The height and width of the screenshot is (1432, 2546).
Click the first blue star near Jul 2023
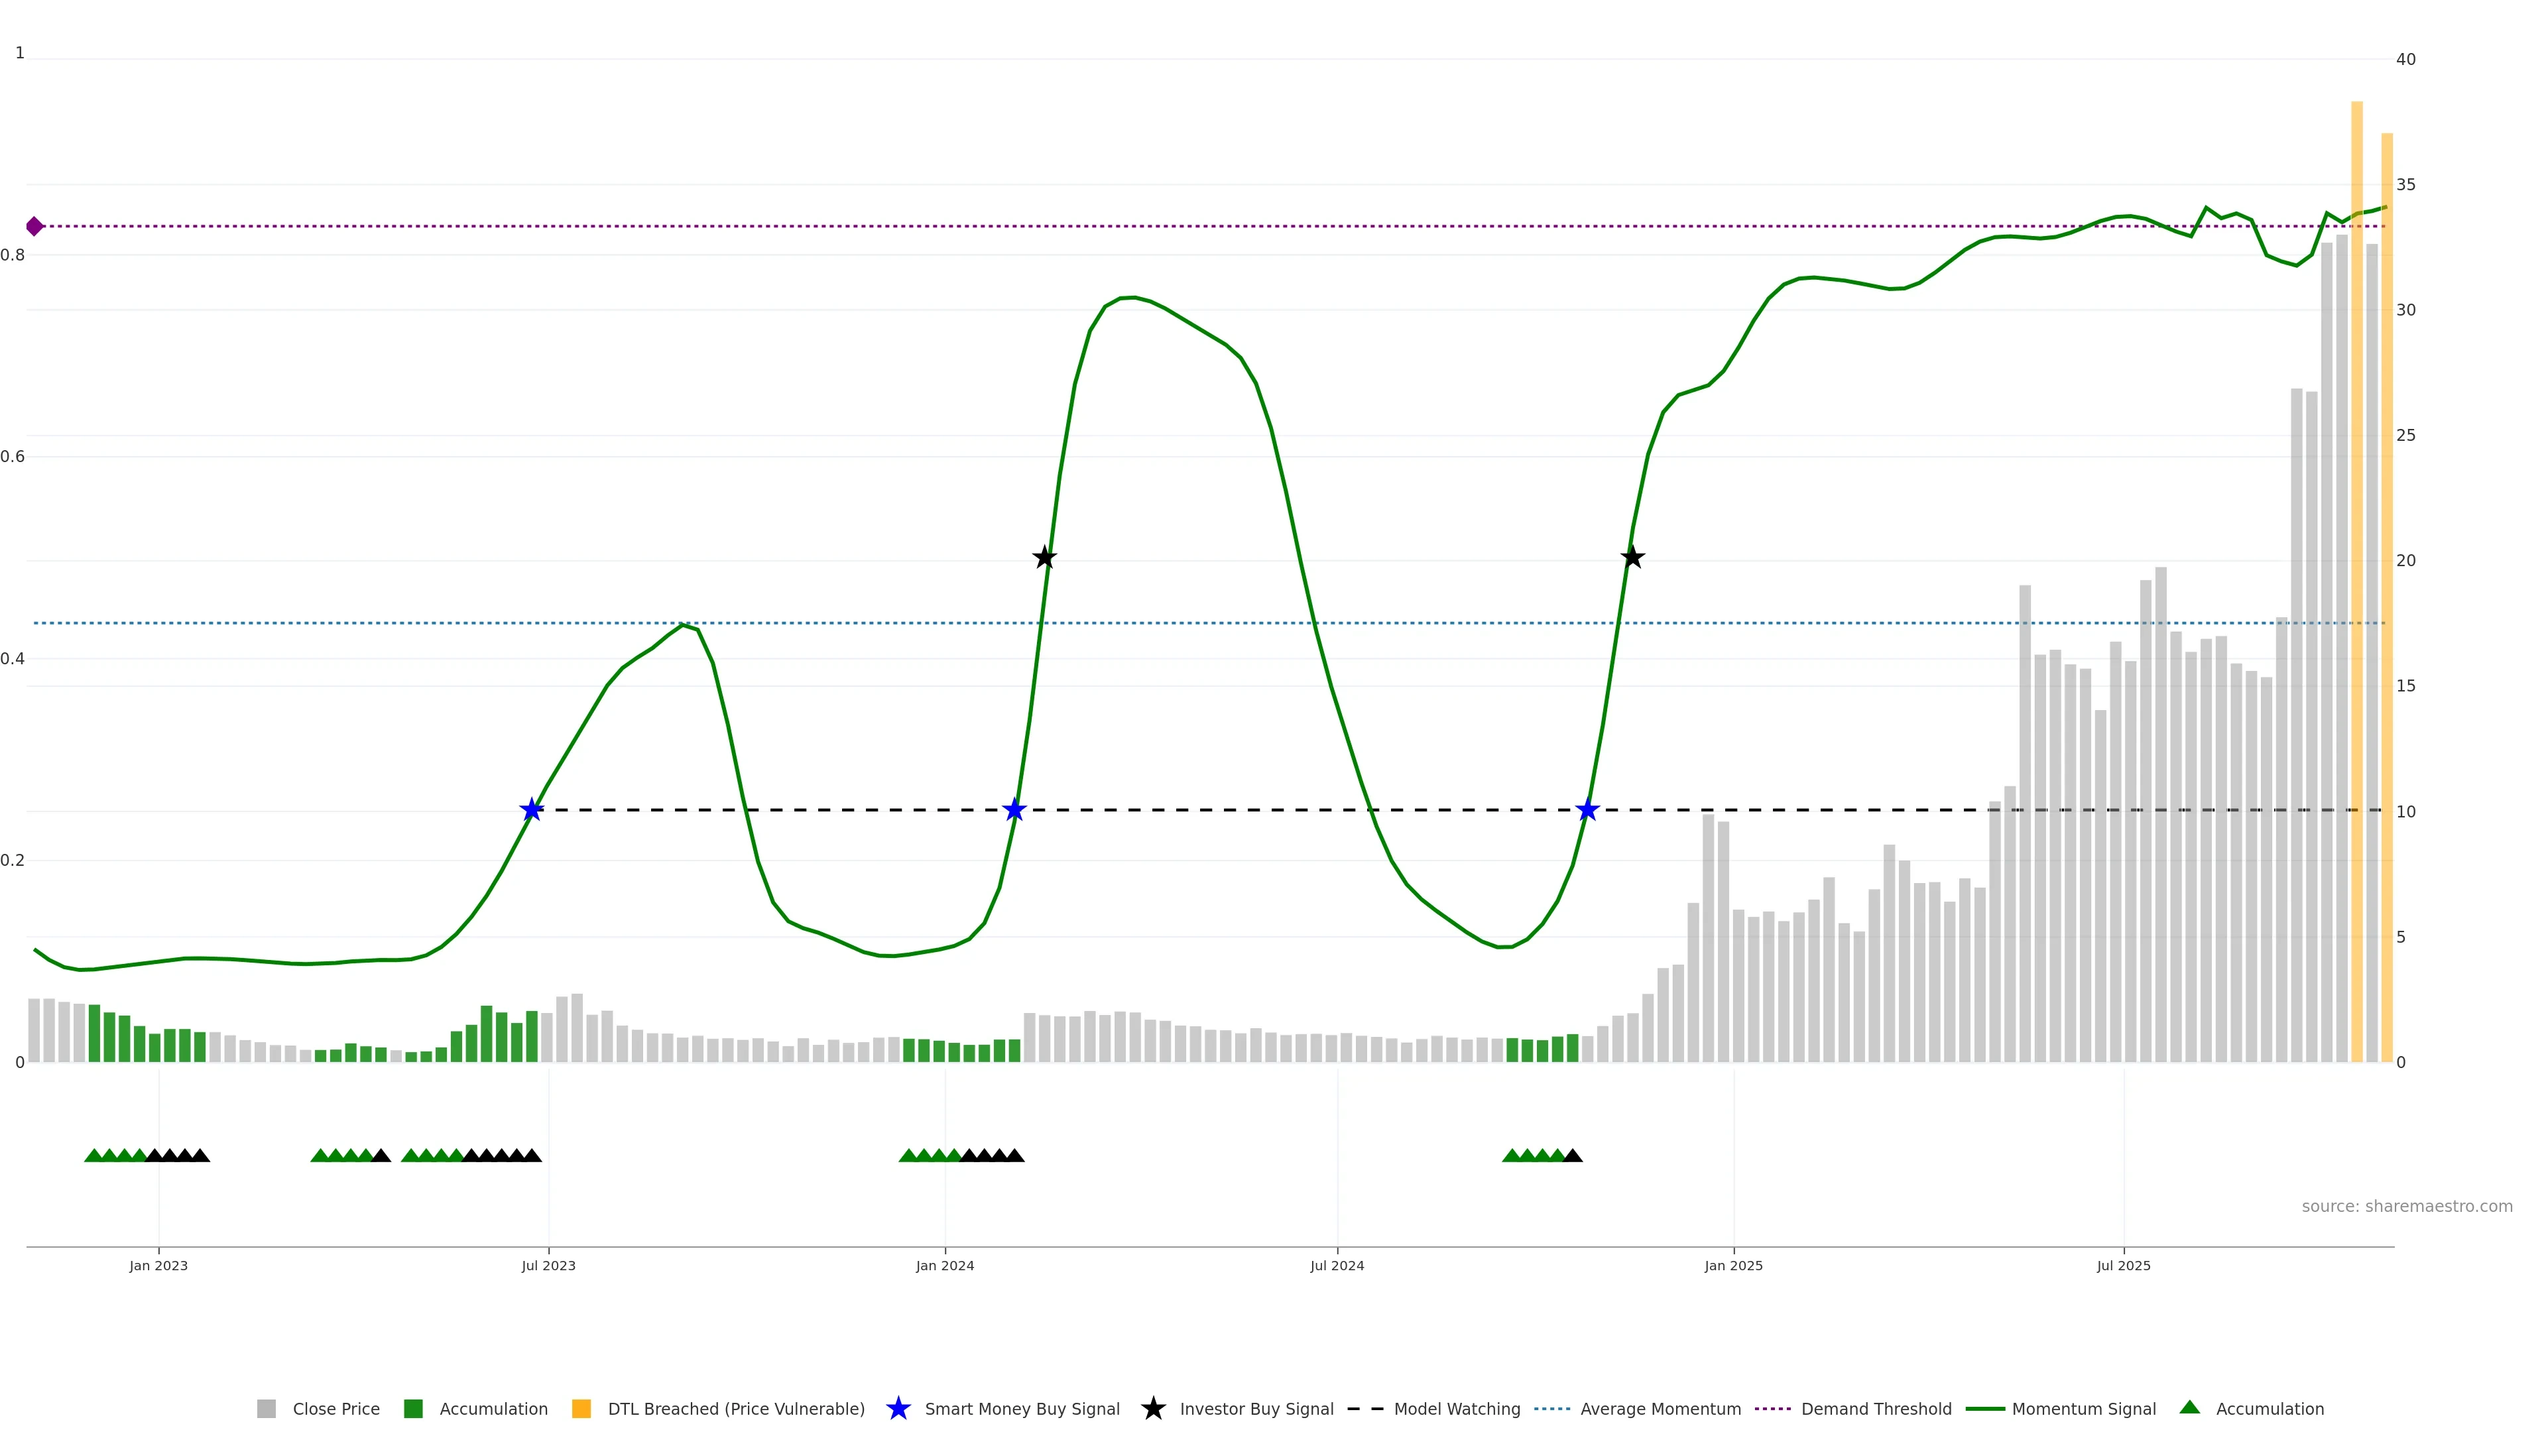coord(532,810)
